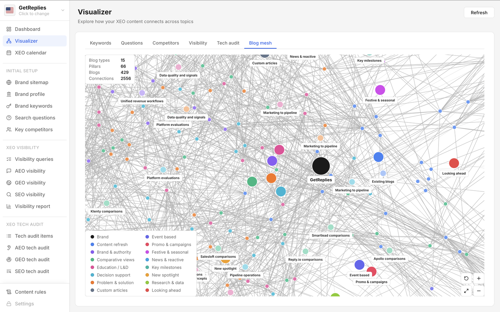Click the GEO visibility icon
The height and width of the screenshot is (312, 500).
click(9, 183)
